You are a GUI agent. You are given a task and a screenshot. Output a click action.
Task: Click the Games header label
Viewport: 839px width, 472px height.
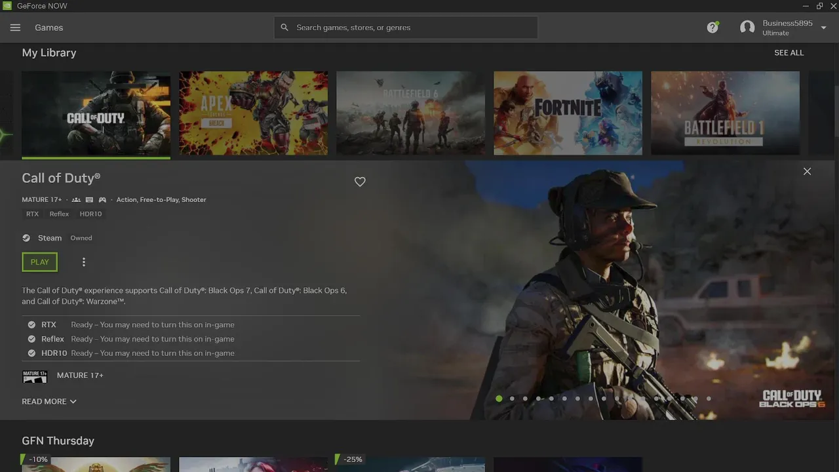(x=49, y=28)
